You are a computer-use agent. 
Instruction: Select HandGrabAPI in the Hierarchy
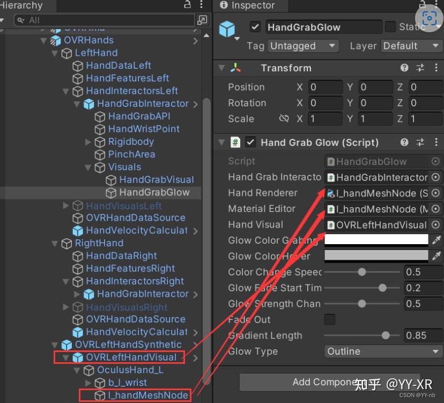(139, 116)
